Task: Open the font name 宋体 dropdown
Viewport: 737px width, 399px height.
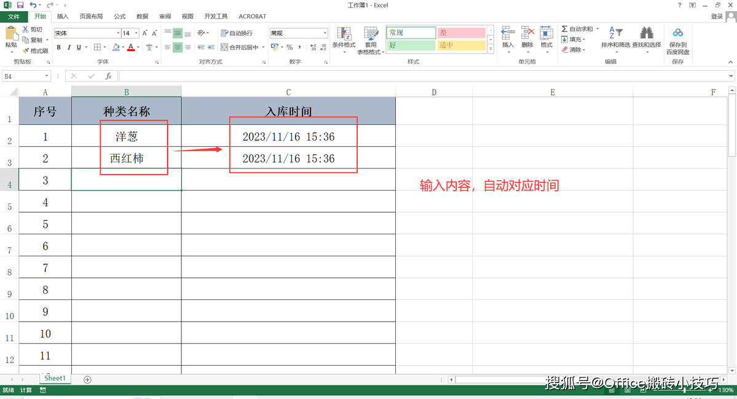Action: (x=118, y=33)
